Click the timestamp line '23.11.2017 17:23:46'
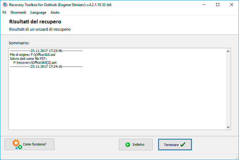This screenshot has height=160, width=239. click(x=46, y=51)
